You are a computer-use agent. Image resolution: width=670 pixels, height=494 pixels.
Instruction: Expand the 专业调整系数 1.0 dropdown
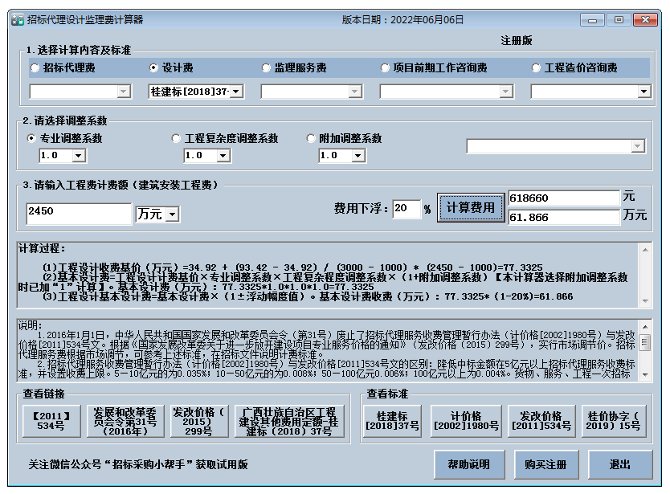click(x=78, y=156)
